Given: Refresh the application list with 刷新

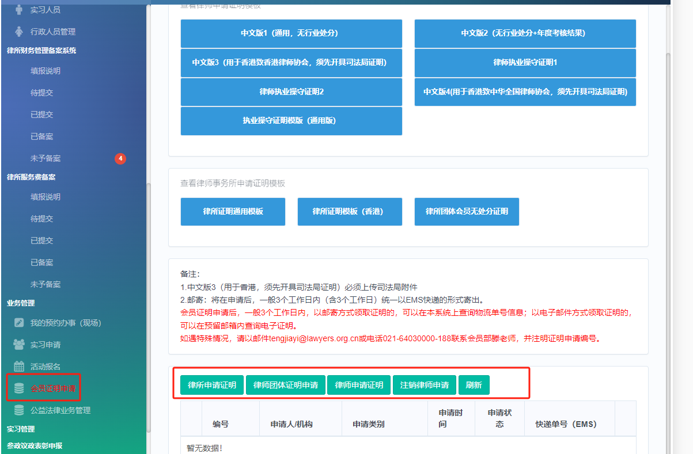Looking at the screenshot, I should pos(474,385).
